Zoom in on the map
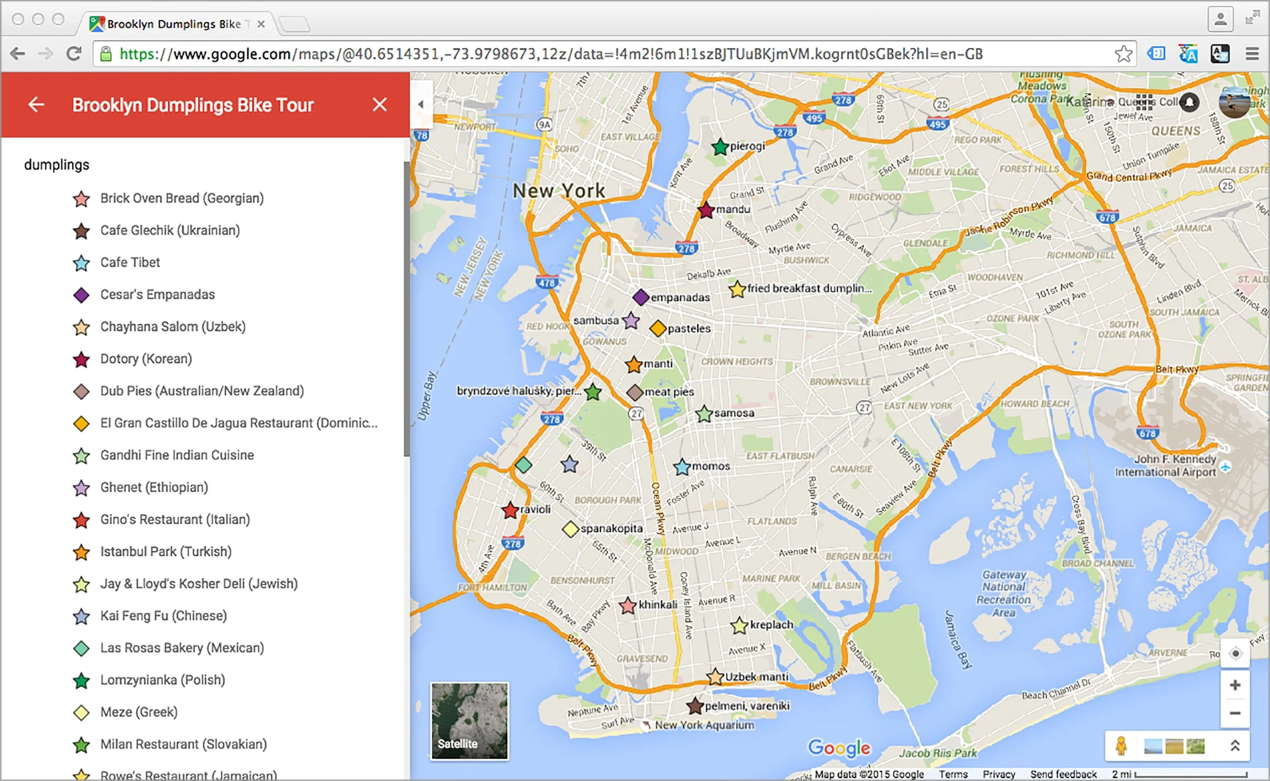Image resolution: width=1270 pixels, height=781 pixels. [1235, 685]
